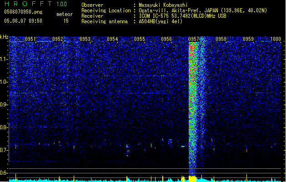Click the Receiving antenna label

tap(105, 21)
